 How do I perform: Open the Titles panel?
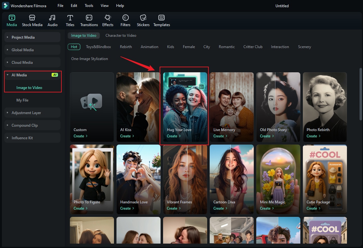coord(70,20)
